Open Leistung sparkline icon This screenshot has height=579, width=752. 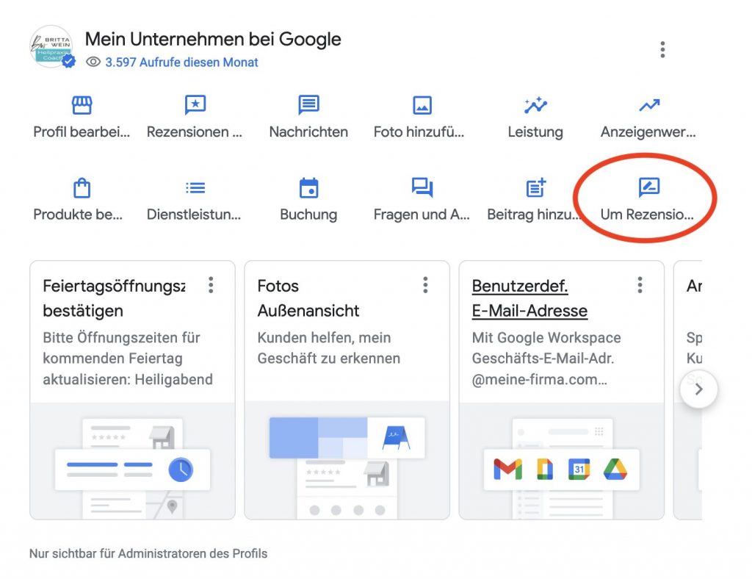click(x=535, y=105)
